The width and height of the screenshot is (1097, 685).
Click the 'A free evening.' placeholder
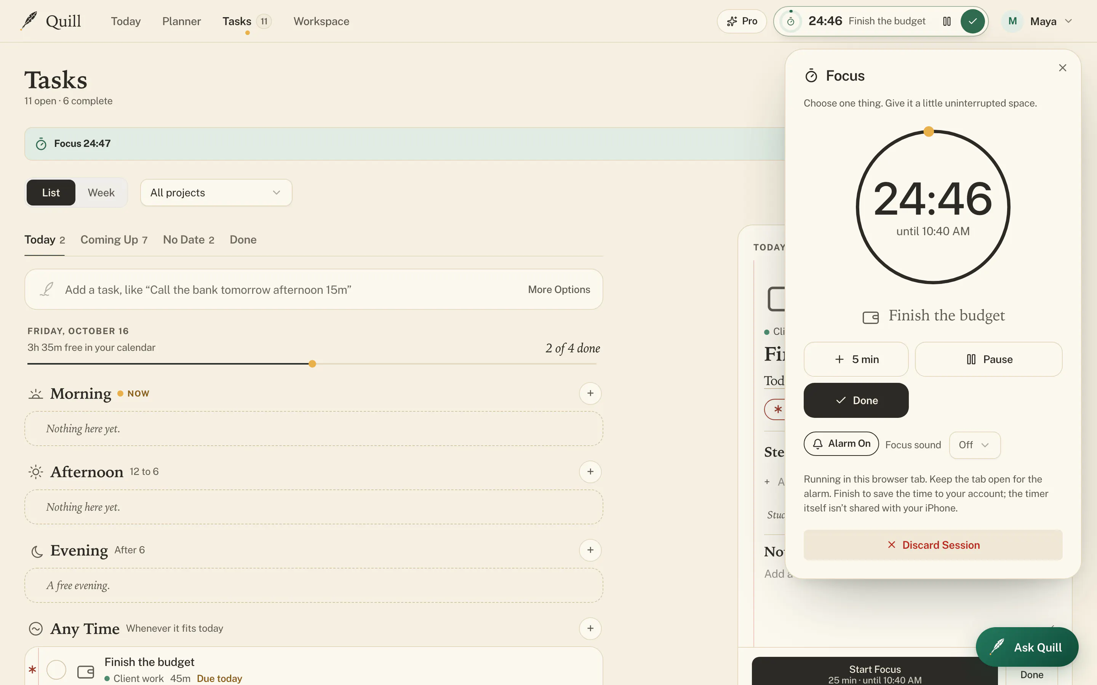point(314,585)
